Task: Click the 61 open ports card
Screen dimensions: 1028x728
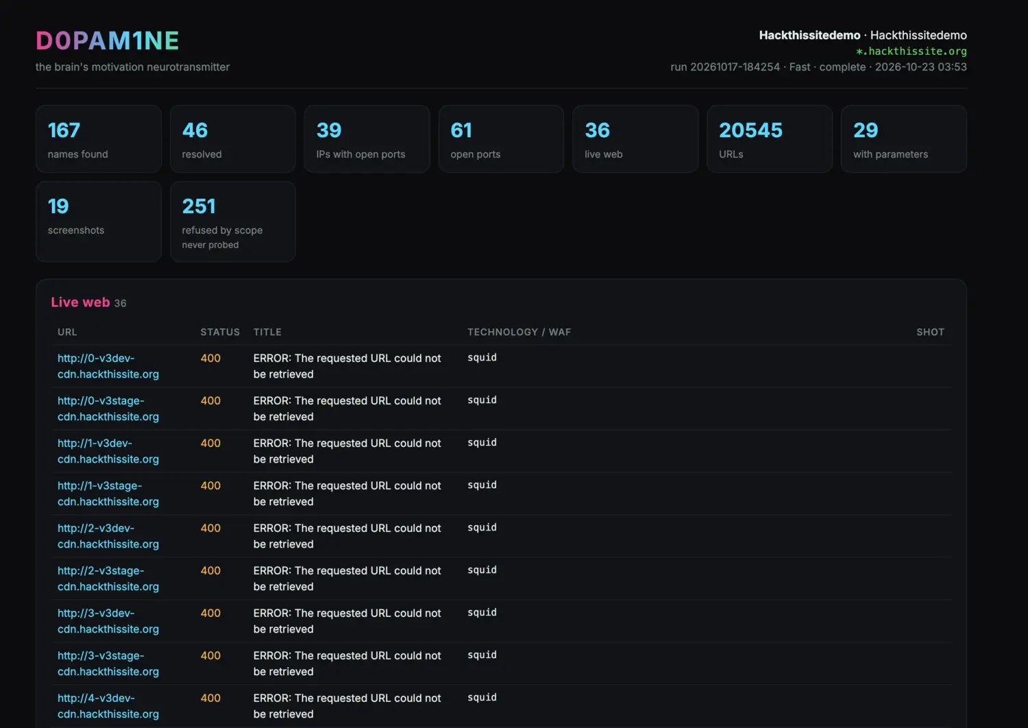Action: (501, 139)
